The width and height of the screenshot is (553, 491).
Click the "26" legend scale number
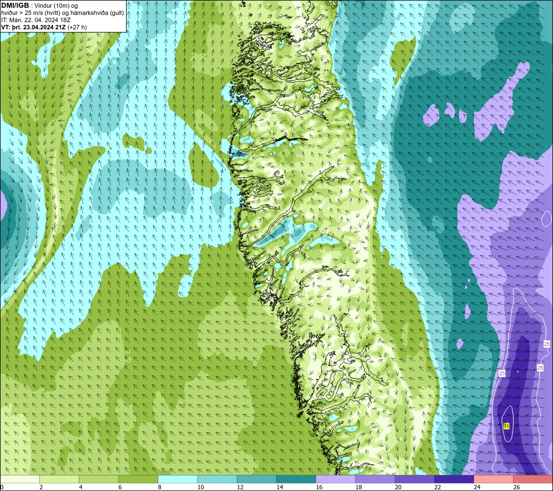coord(517,487)
